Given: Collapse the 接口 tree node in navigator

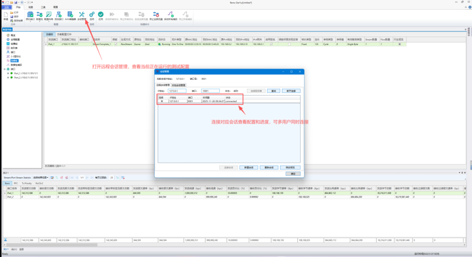Looking at the screenshot, I should pyautogui.click(x=4, y=69).
